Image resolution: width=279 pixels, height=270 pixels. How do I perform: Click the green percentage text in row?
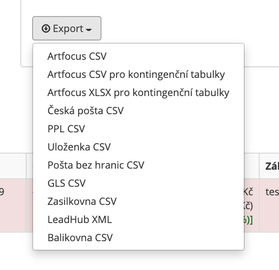pyautogui.click(x=248, y=220)
